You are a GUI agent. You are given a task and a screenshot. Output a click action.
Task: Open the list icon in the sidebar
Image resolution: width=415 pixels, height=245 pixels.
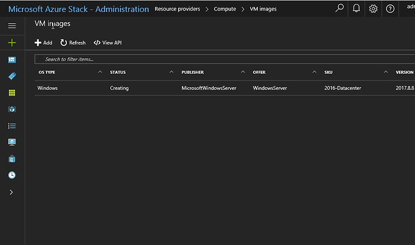pyautogui.click(x=12, y=126)
